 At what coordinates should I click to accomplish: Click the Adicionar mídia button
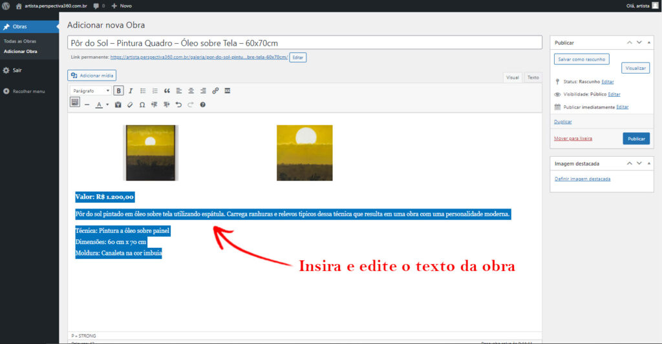pyautogui.click(x=92, y=76)
